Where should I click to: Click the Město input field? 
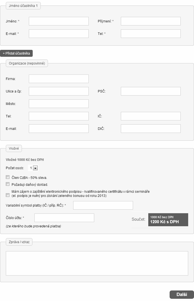click(58, 104)
